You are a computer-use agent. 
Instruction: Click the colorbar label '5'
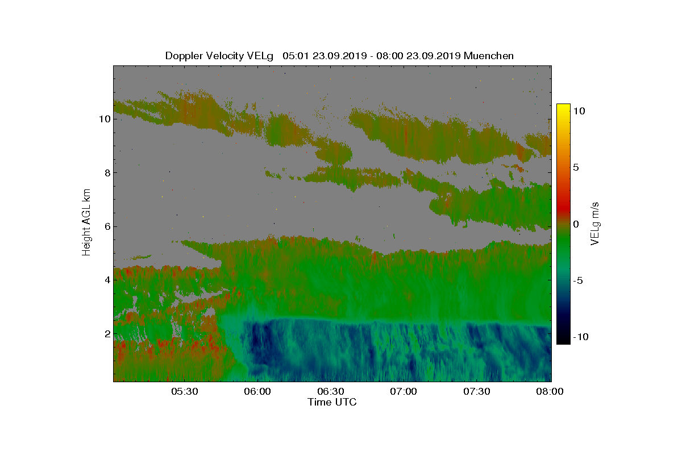(575, 167)
